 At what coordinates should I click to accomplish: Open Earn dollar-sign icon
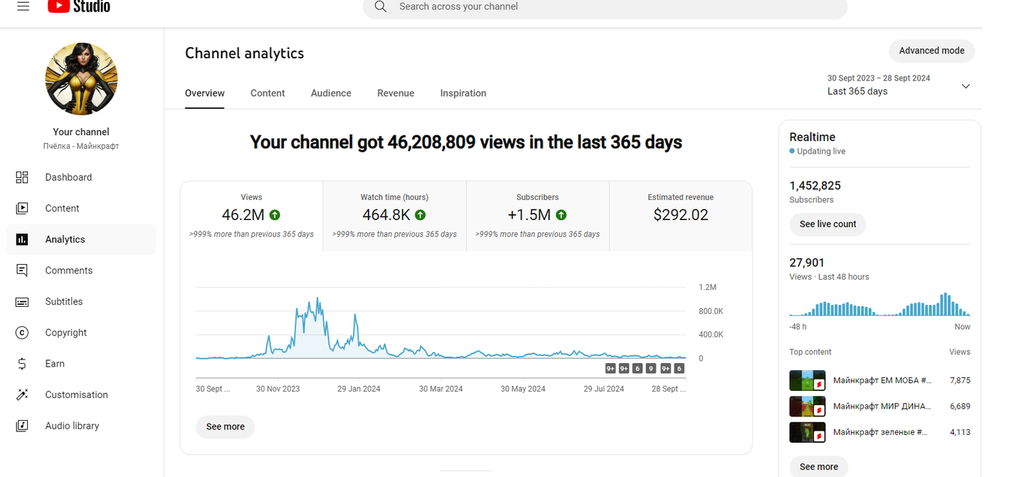click(x=22, y=364)
